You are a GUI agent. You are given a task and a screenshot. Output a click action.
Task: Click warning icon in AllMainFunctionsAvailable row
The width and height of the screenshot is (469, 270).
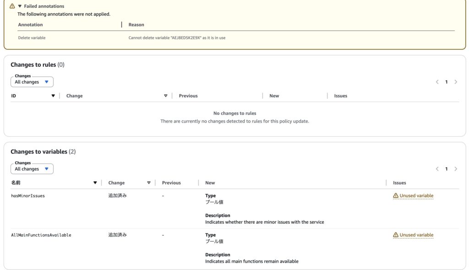click(x=395, y=235)
